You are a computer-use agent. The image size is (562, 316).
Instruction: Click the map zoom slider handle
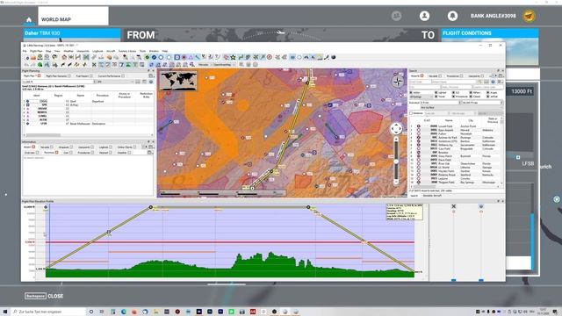coord(396,162)
